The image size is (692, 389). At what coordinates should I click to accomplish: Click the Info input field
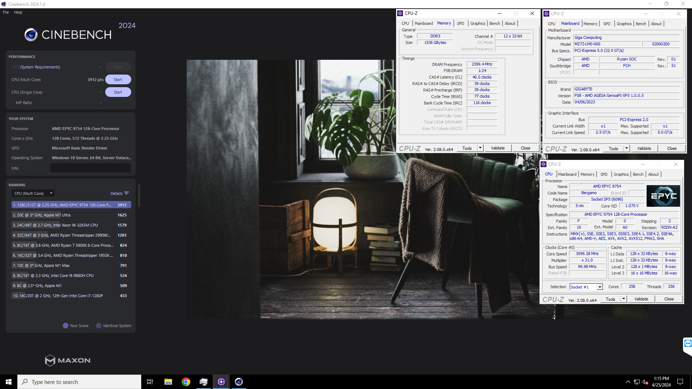(x=90, y=168)
